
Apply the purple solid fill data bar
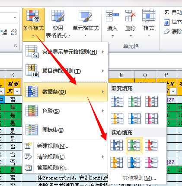(151, 163)
